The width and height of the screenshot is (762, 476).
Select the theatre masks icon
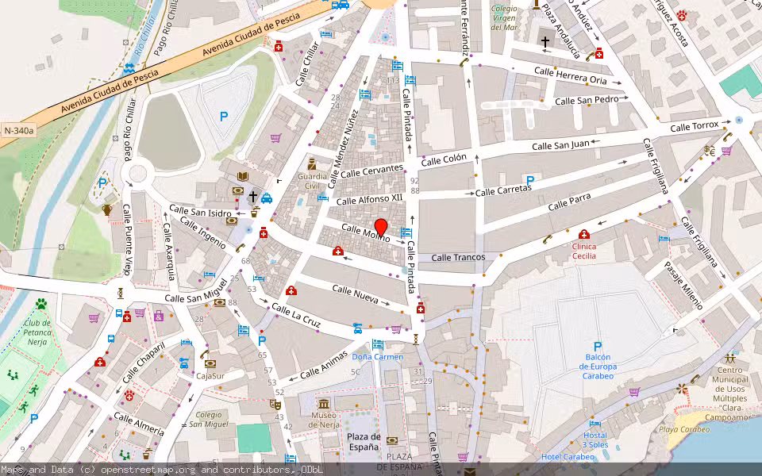click(x=275, y=403)
